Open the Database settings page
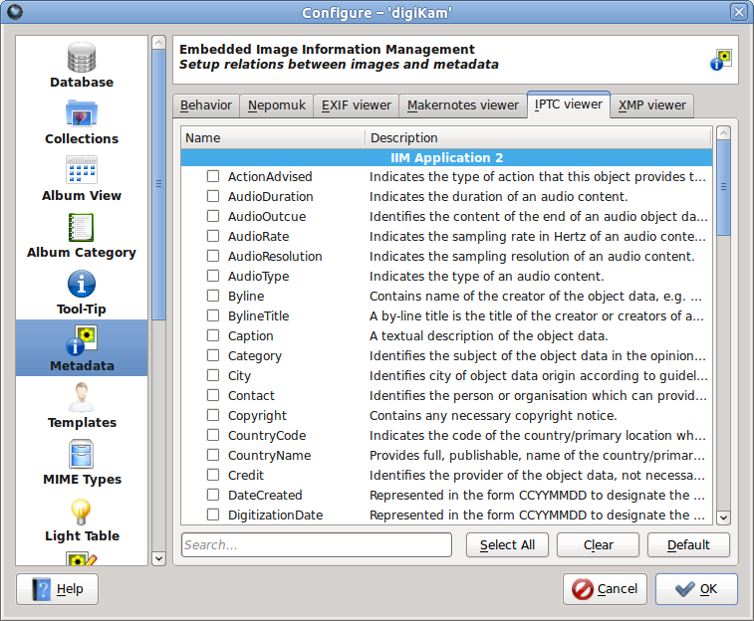The height and width of the screenshot is (621, 754). coord(82,66)
